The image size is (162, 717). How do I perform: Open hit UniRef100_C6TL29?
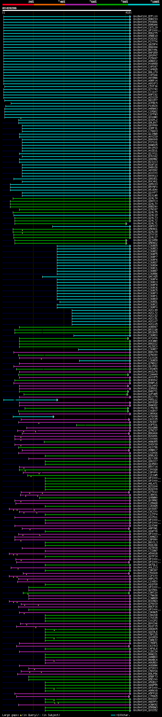point(145,27)
